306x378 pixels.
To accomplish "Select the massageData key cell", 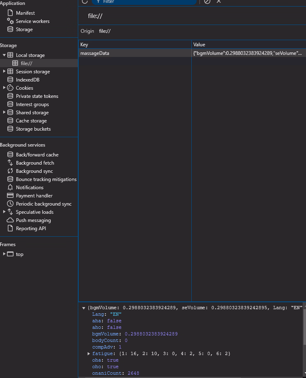I will [135, 53].
